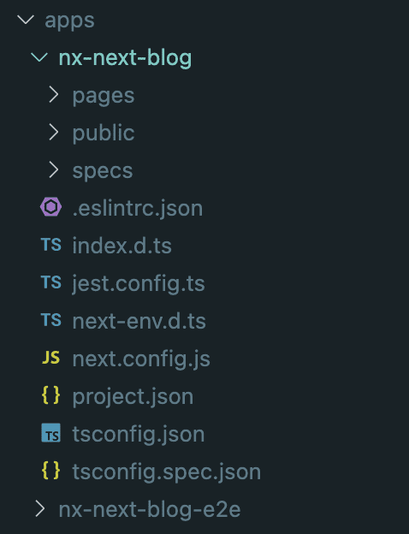Select the tsconfig.spec.json file

(x=167, y=472)
